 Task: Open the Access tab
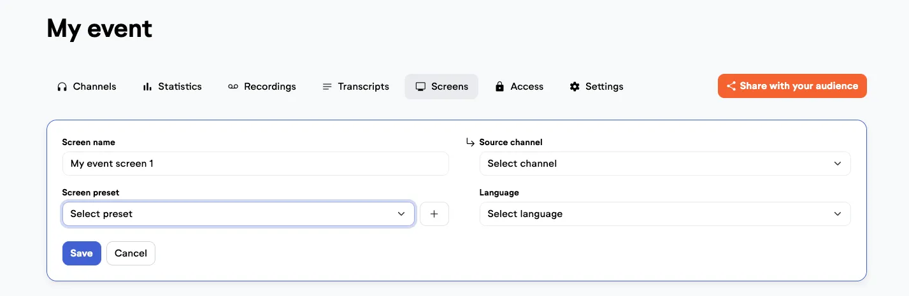tap(519, 87)
